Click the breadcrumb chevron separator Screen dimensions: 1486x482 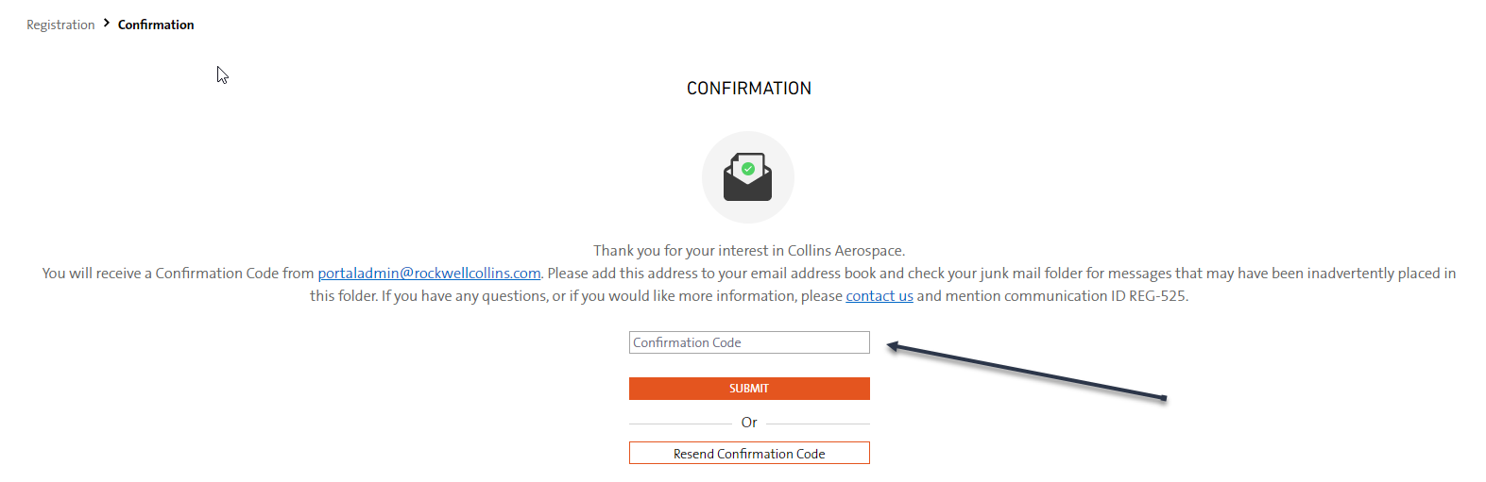coord(107,23)
